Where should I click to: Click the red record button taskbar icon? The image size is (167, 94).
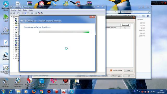57,92
